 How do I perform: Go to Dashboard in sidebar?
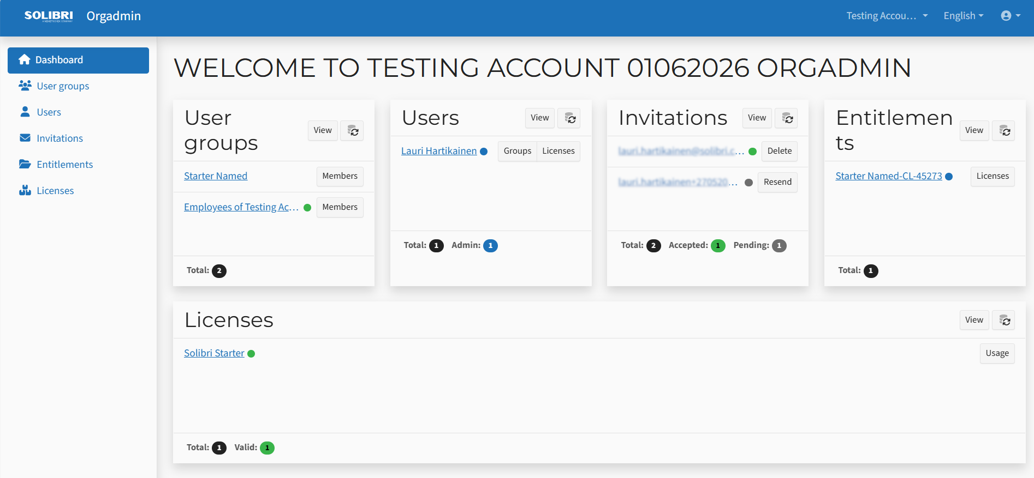(x=78, y=60)
